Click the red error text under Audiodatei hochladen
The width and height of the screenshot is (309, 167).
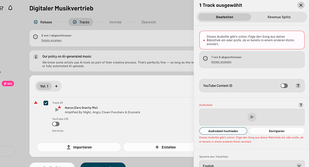tap(251, 140)
